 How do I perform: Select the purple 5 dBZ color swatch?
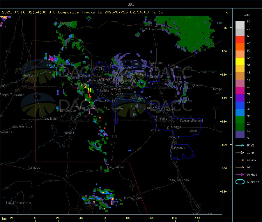point(240,134)
